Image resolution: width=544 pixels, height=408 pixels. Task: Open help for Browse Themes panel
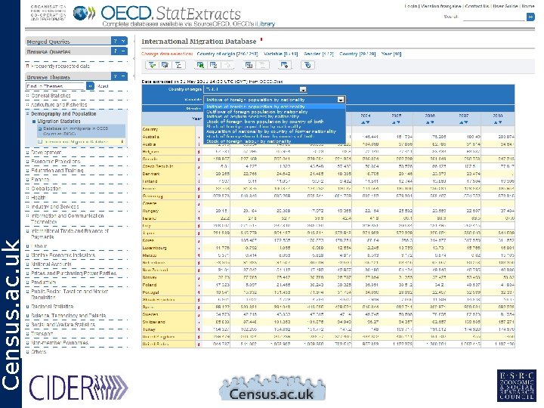tap(115, 76)
